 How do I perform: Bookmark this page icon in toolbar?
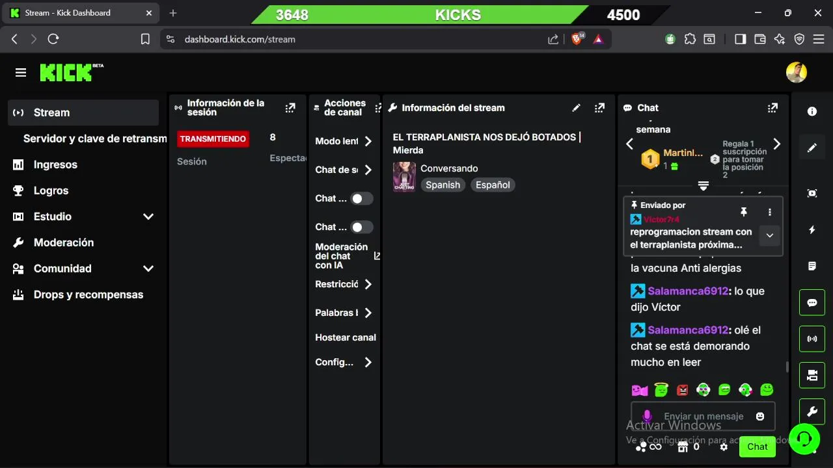coord(145,39)
